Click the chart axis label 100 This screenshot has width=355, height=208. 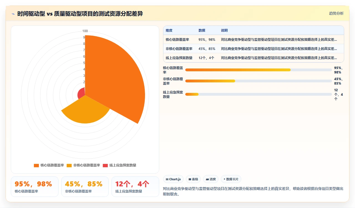click(85, 31)
